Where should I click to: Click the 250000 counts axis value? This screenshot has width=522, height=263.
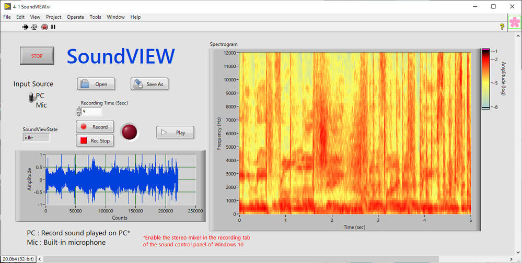[x=195, y=211]
